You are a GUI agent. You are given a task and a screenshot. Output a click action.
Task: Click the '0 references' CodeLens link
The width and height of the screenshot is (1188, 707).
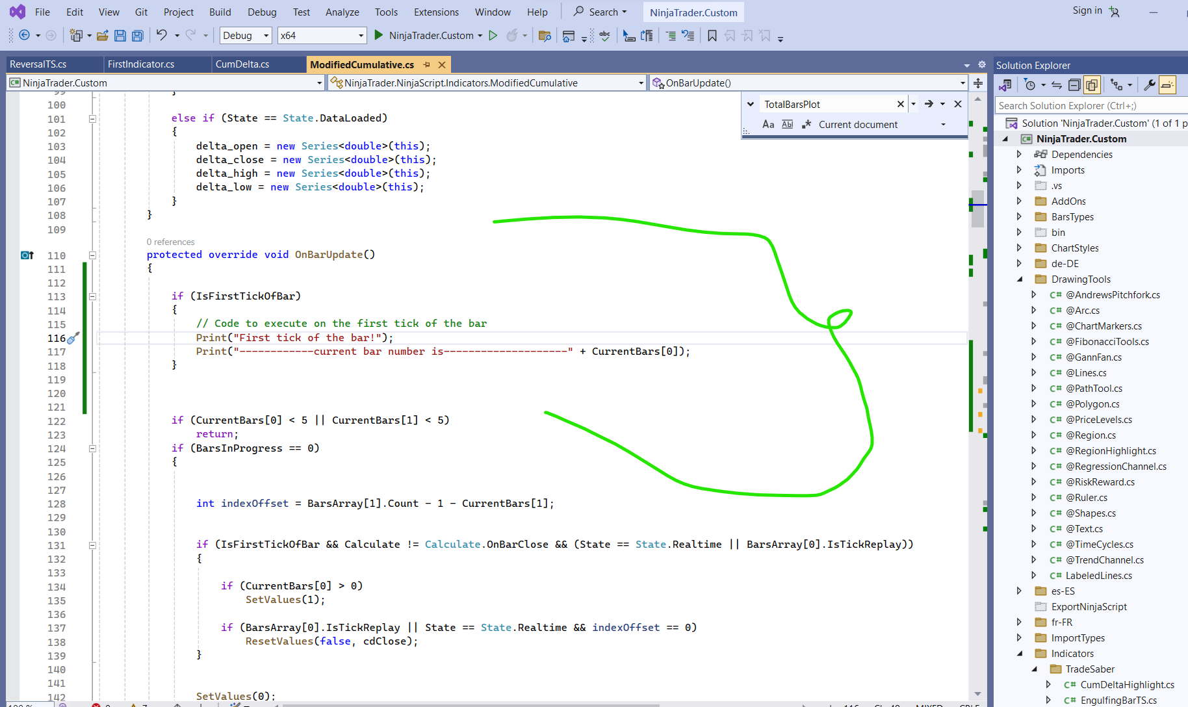point(170,242)
